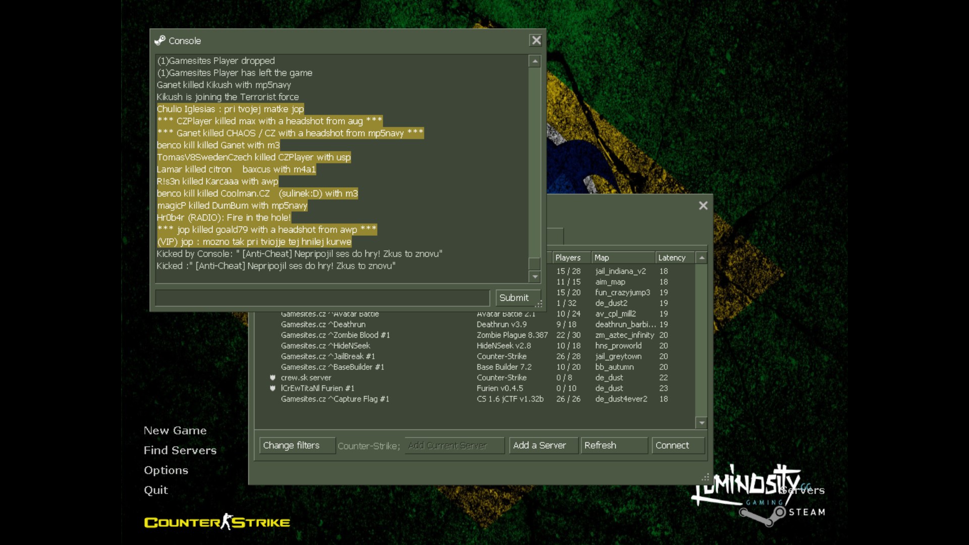Click the server list scroll up arrow
The width and height of the screenshot is (969, 545).
click(x=702, y=257)
